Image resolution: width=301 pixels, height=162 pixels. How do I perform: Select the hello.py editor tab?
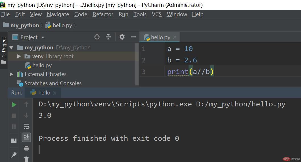pos(160,37)
